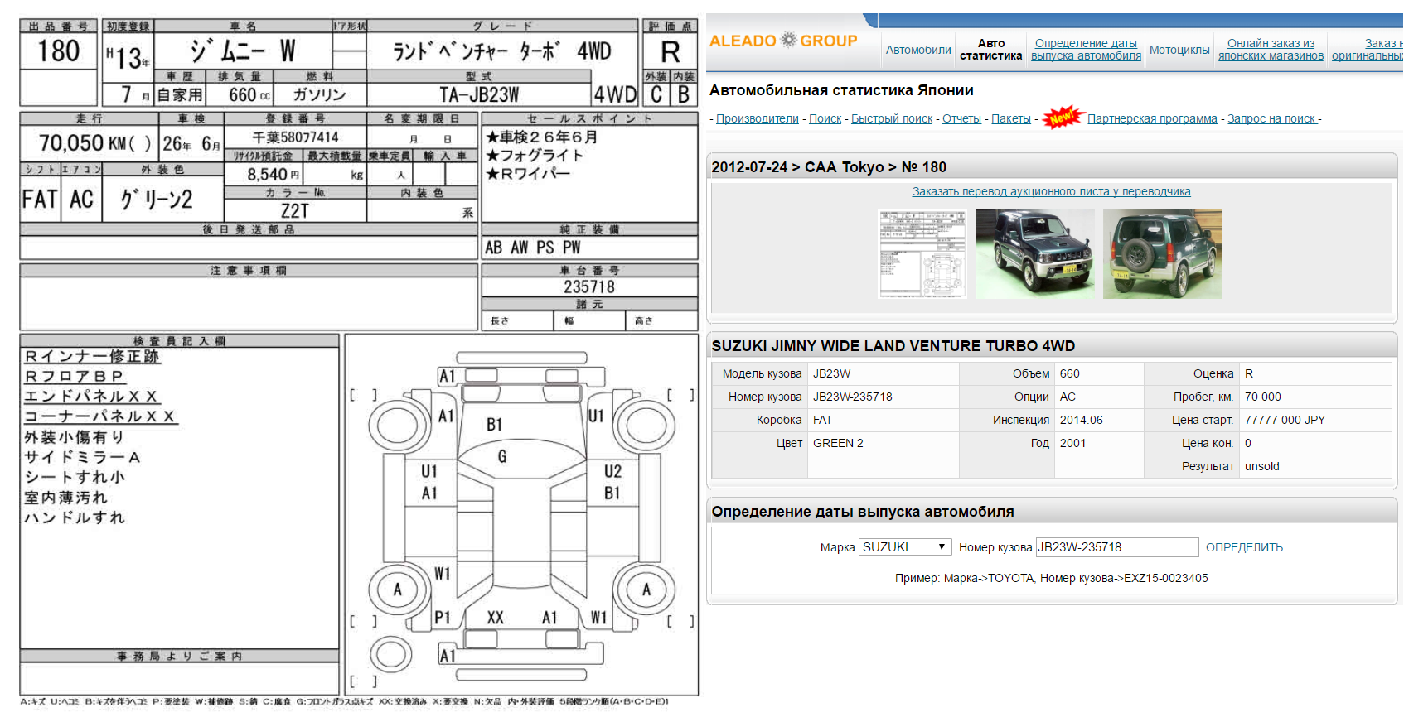Open the Пакеты link

[1011, 119]
